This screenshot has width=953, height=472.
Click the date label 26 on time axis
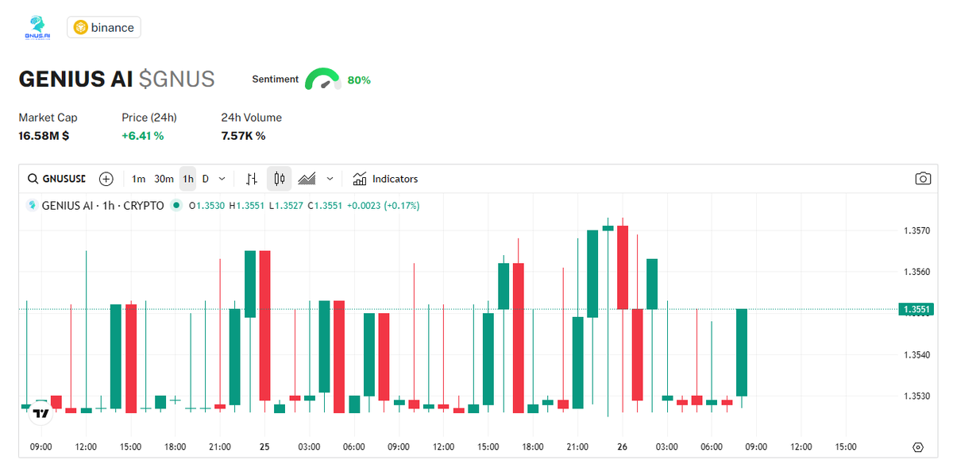point(623,447)
